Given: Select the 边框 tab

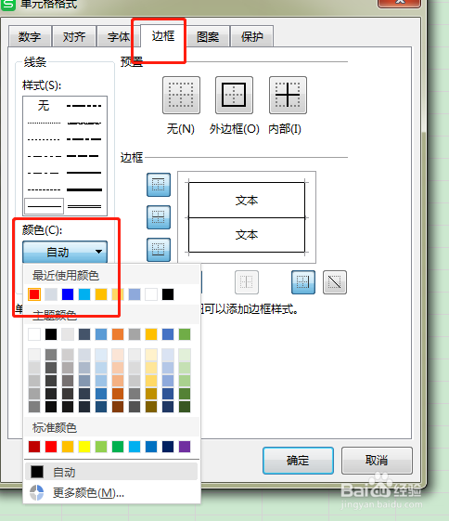Looking at the screenshot, I should [163, 35].
